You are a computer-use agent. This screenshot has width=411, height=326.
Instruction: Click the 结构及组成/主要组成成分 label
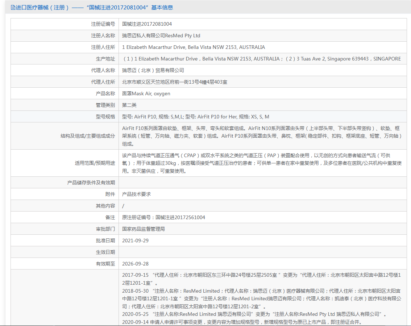point(88,136)
